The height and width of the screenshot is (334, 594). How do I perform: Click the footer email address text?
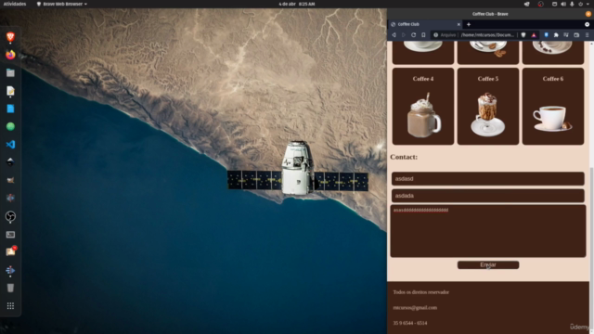(415, 307)
